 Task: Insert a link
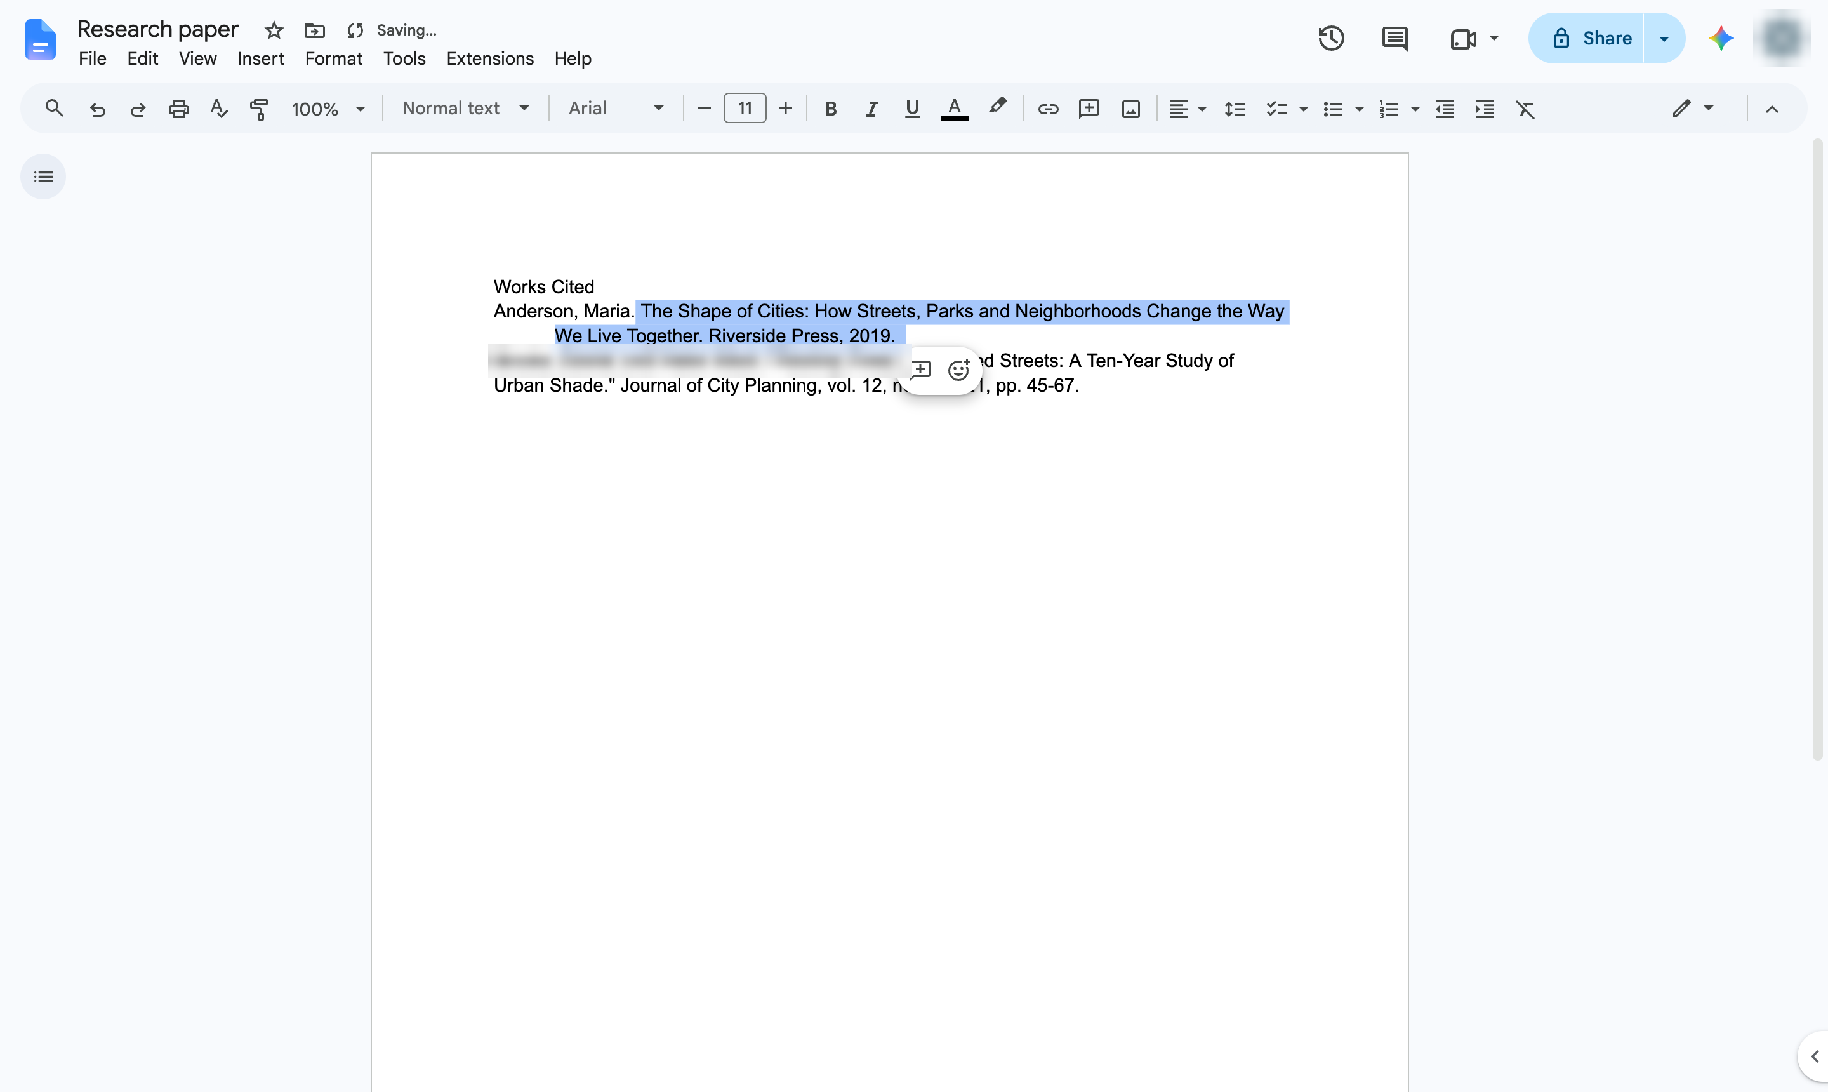[1047, 109]
